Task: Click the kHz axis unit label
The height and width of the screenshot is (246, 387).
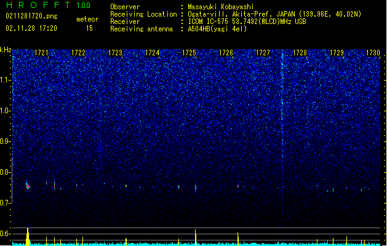Action: click(x=6, y=50)
